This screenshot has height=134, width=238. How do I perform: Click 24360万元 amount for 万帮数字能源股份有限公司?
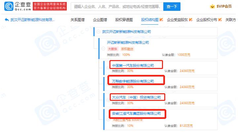187,87
